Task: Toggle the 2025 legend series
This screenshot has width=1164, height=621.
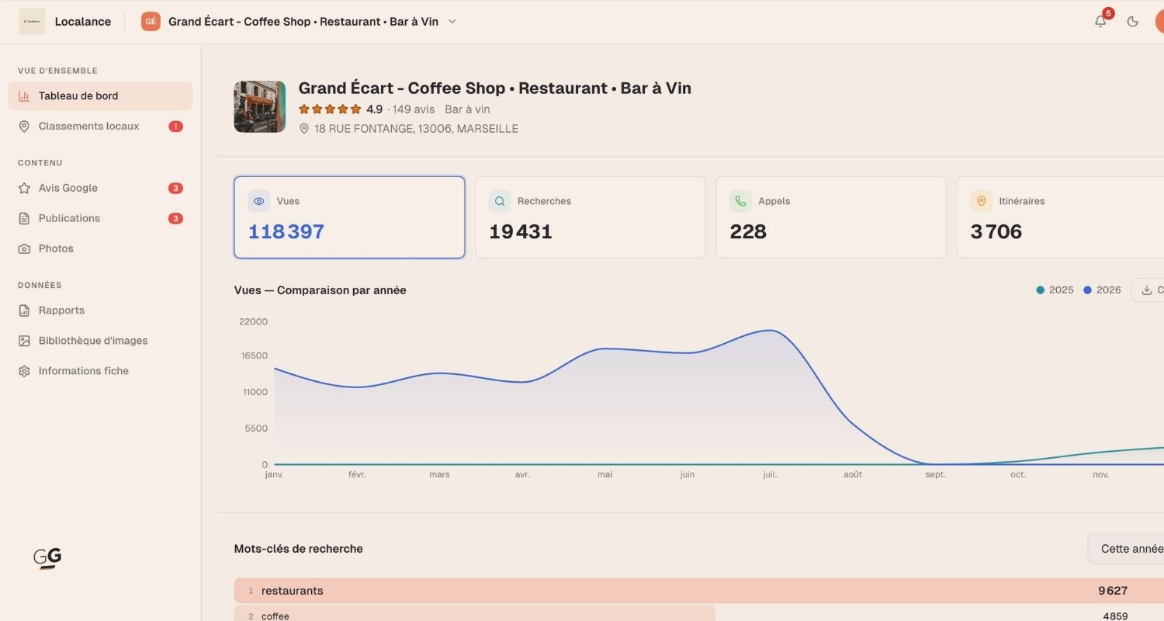Action: pyautogui.click(x=1055, y=290)
